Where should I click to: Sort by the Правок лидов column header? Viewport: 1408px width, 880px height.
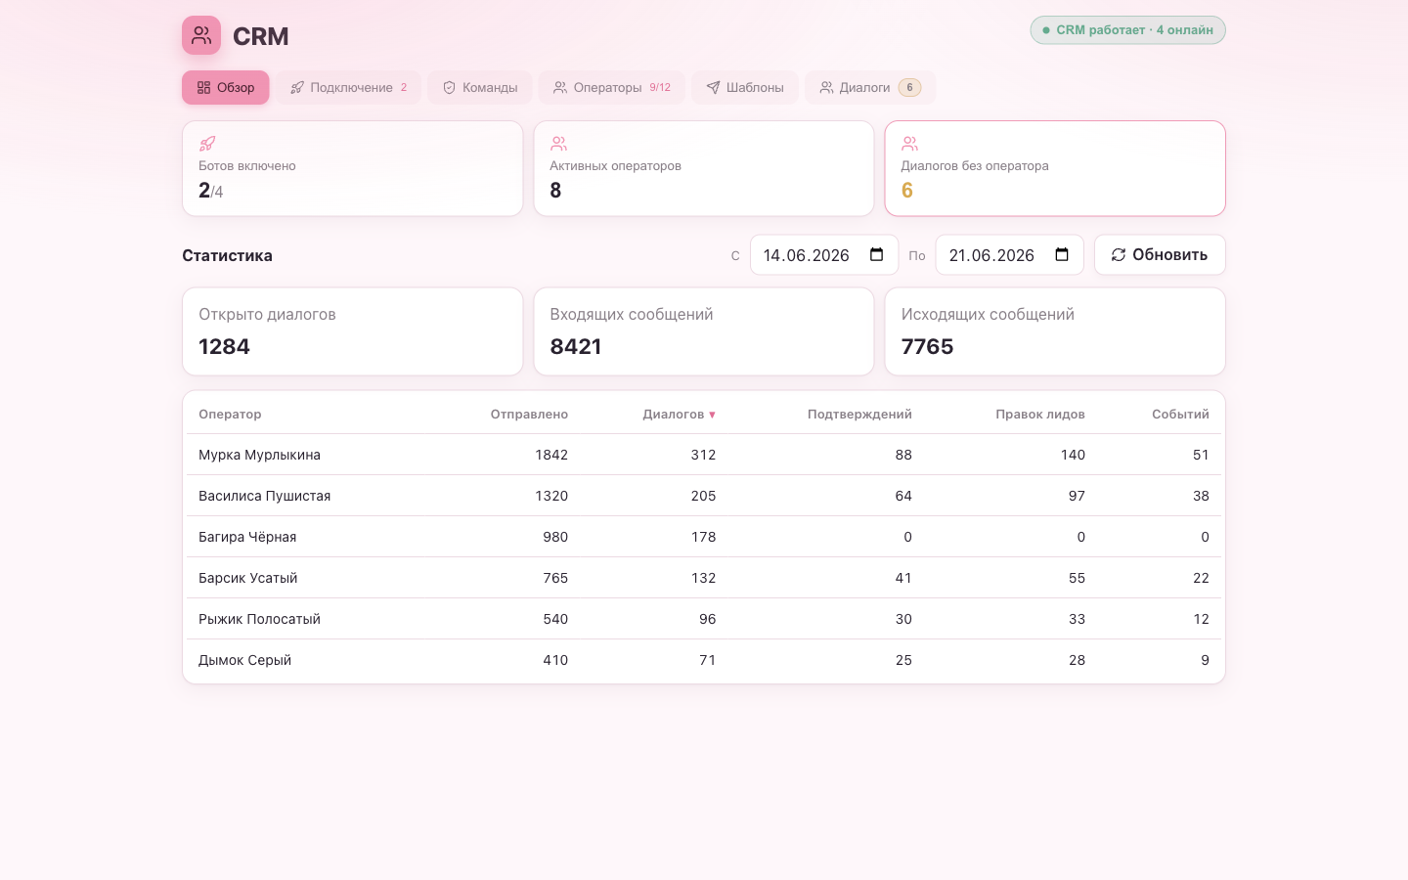1040,415
